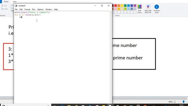Image resolution: width=188 pixels, height=106 pixels.
Task: Click Edit with Paint 3D
Action: 148,9
